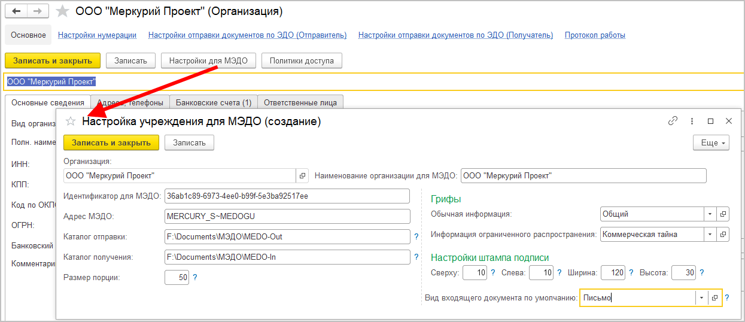Open the Обычная информация linked record
Screen dimensions: 745x322
click(x=722, y=214)
